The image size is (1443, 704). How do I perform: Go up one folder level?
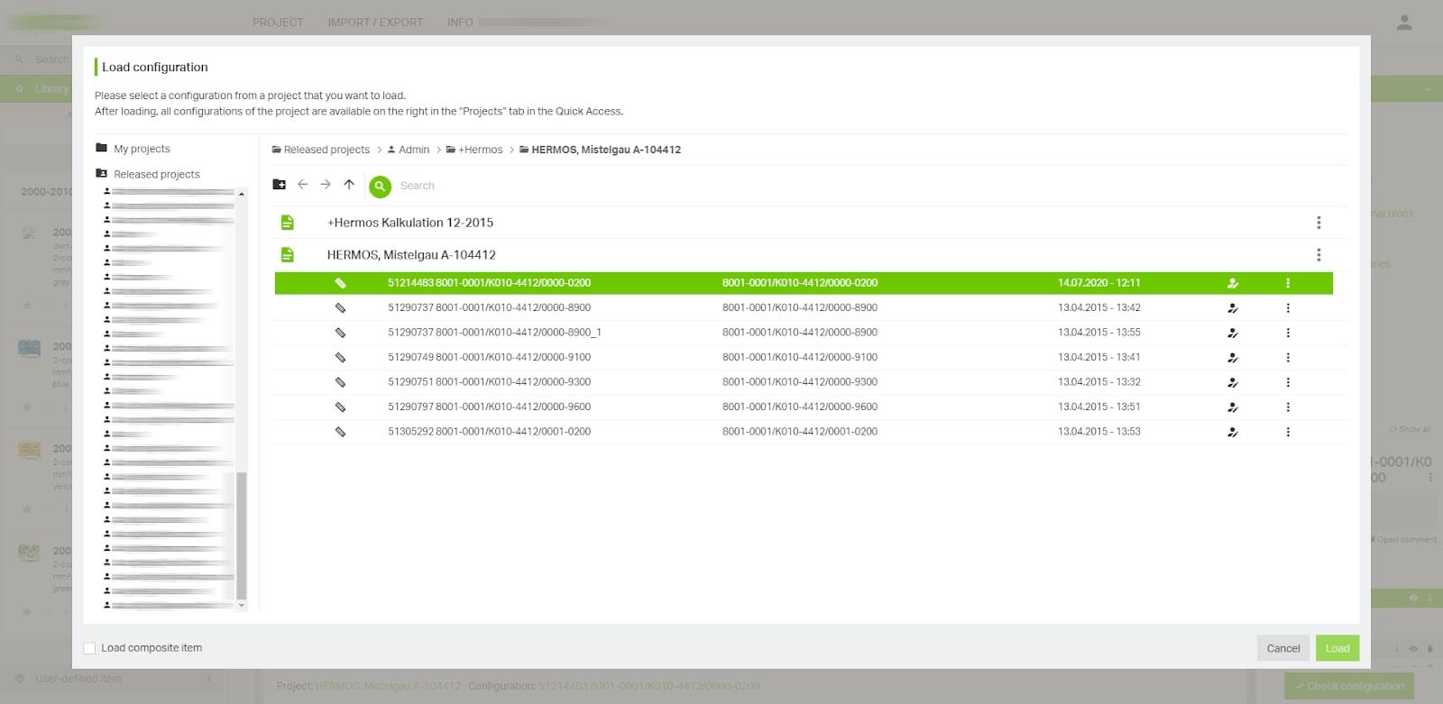click(349, 185)
